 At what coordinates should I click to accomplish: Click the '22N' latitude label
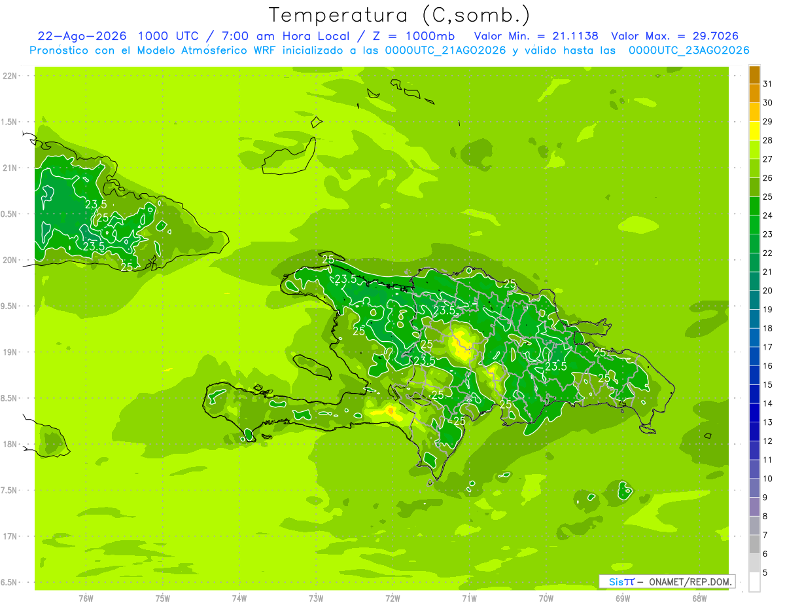point(10,76)
